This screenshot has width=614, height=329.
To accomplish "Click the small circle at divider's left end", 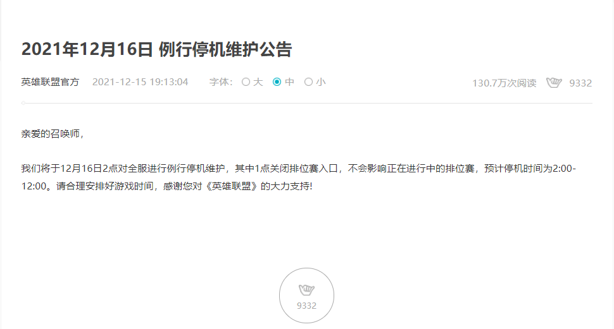I will point(23,103).
